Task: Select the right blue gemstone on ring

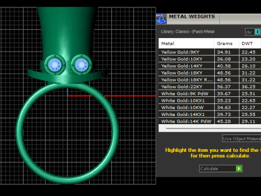Action: 82,65
